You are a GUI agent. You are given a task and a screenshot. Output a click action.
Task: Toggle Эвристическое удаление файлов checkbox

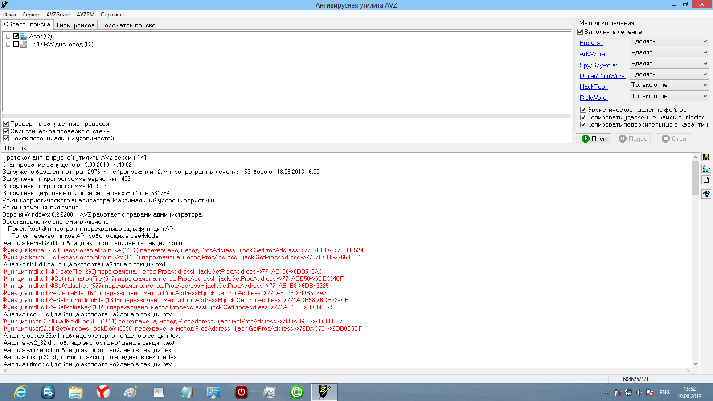tap(583, 110)
